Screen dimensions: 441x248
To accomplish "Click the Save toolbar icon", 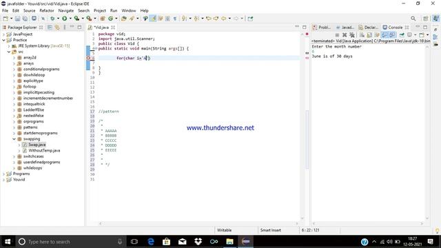I will 17,19.
